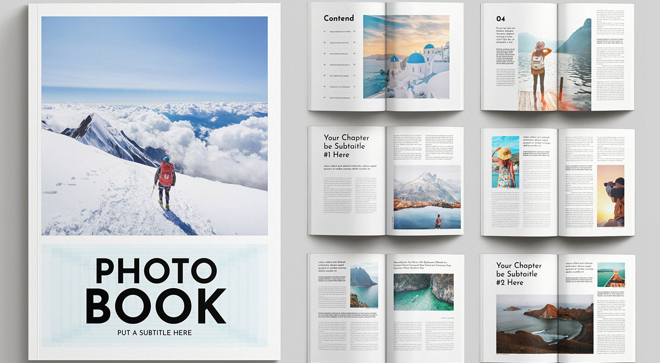660x363 pixels.
Task: Select the Contend heading on contents page
Action: tap(339, 18)
